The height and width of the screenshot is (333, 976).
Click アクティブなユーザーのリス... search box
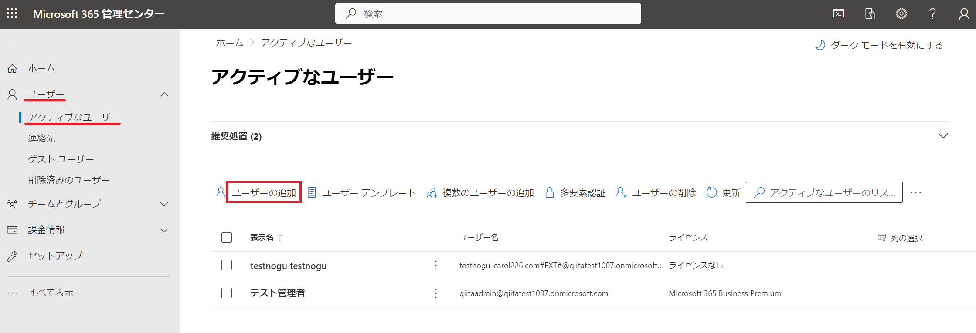(824, 192)
